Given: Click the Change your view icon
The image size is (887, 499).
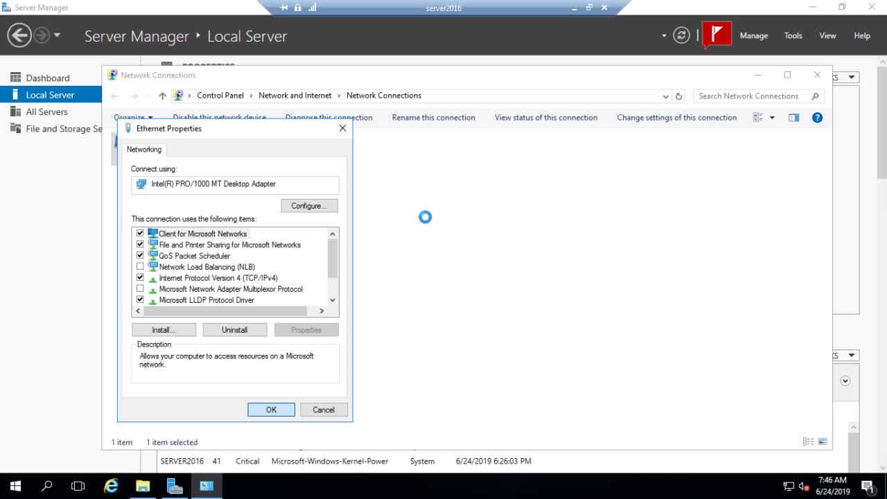Looking at the screenshot, I should 757,118.
